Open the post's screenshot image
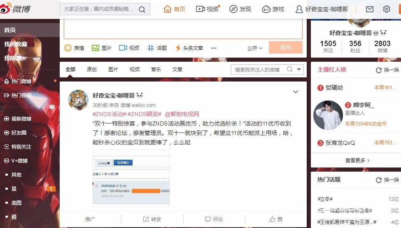Screen dimensions: 401x228 pos(131,178)
